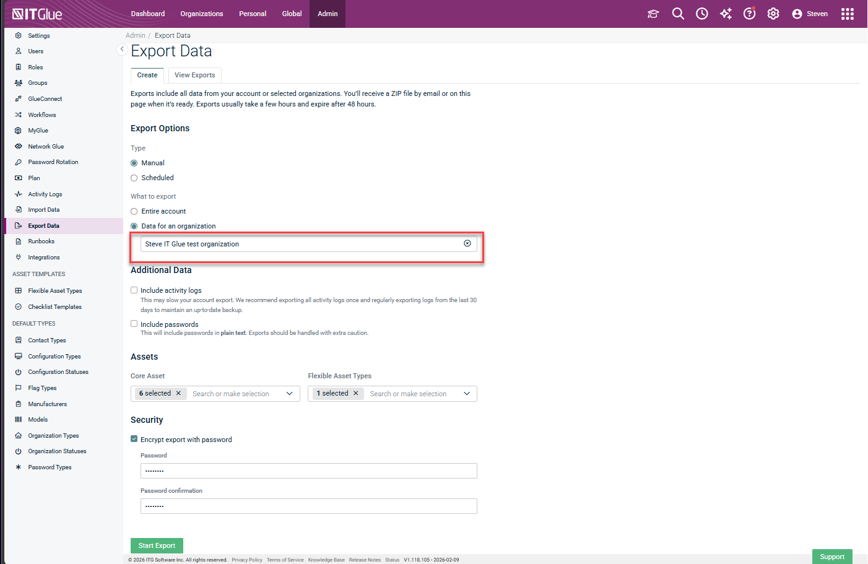
Task: Open the recent history clock icon
Action: pos(701,14)
